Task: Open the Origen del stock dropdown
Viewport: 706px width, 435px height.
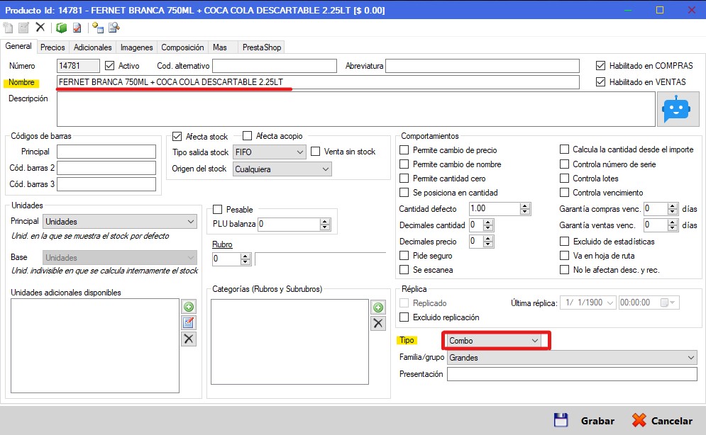Action: [x=282, y=169]
